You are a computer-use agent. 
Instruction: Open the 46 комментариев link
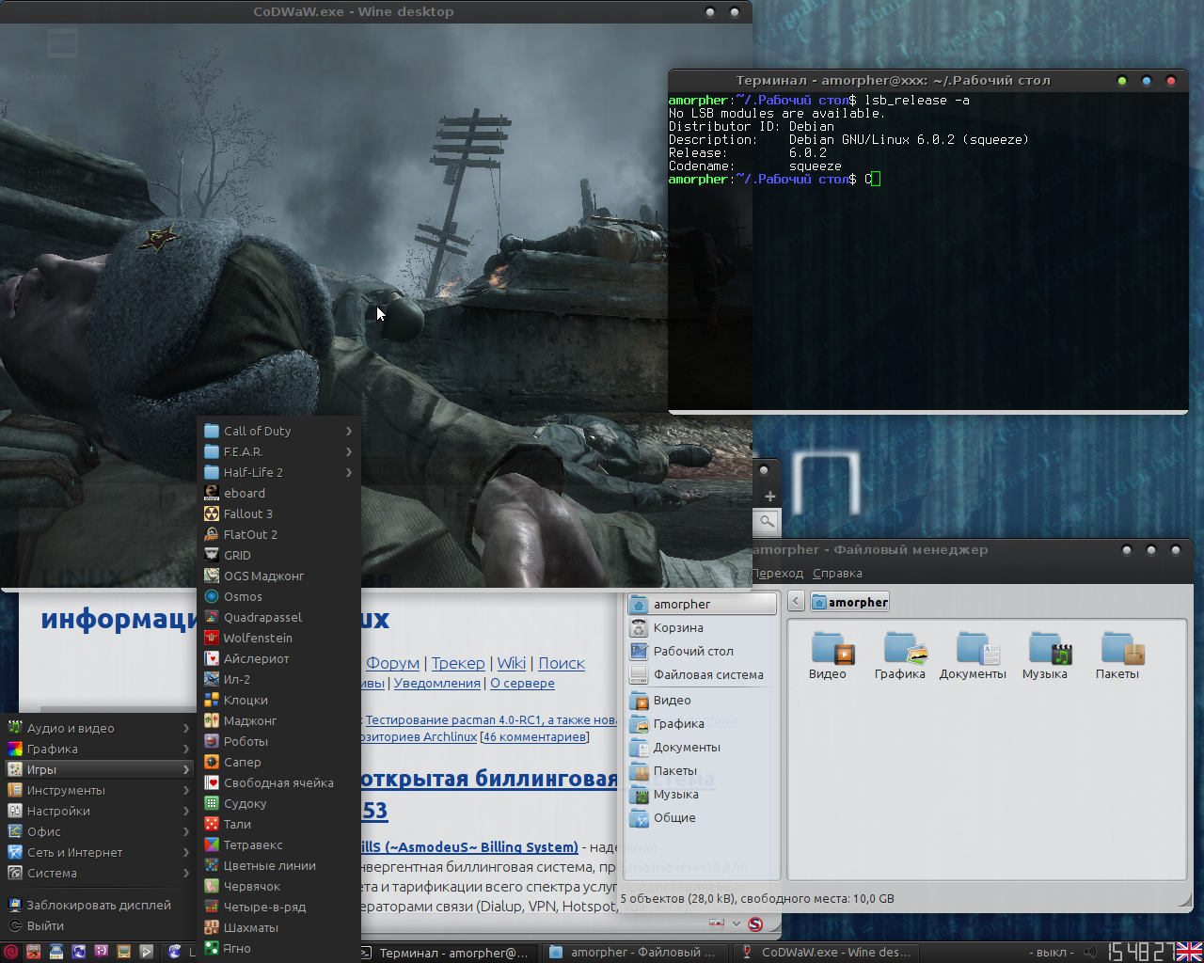(x=534, y=736)
